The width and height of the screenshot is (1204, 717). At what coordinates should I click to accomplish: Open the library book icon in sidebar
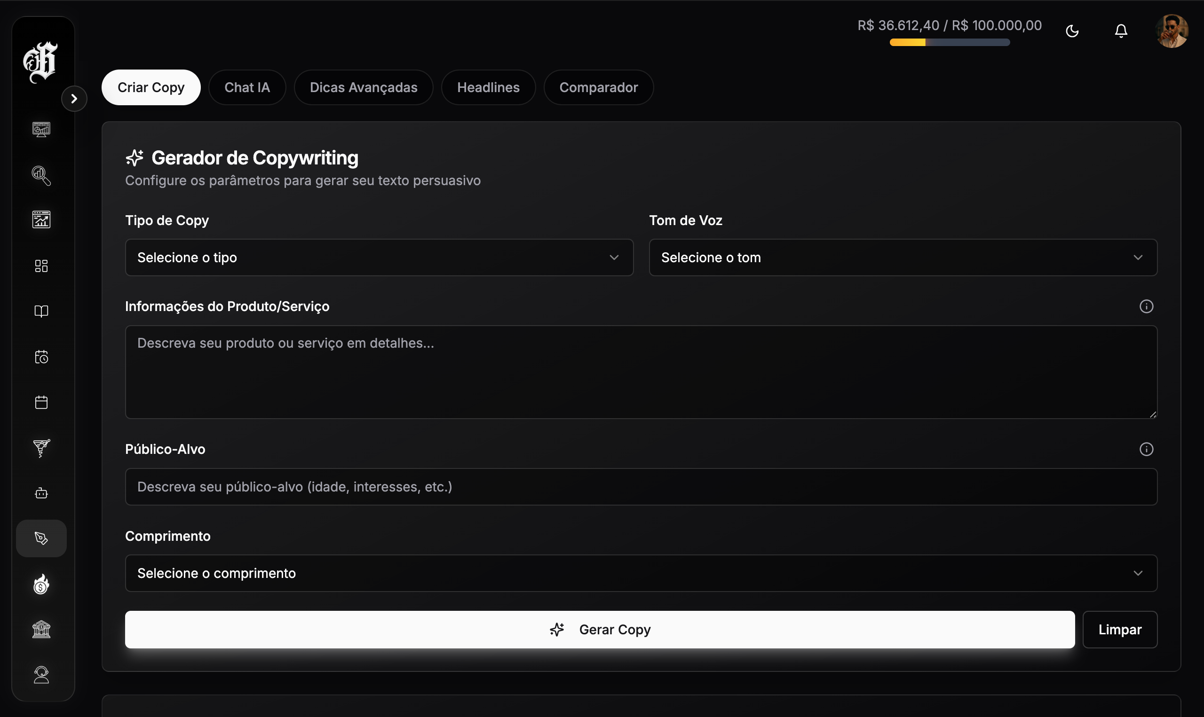(41, 311)
